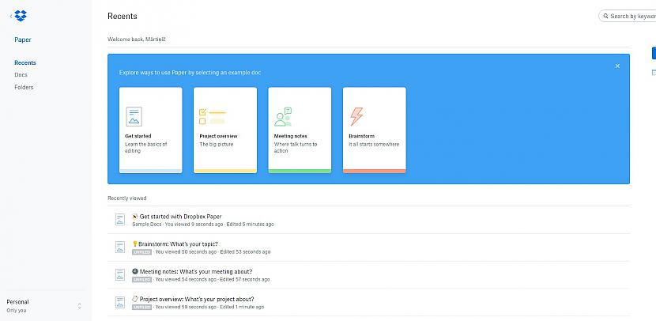The height and width of the screenshot is (321, 656).
Task: Click doc icon beside Meeting notes: What's your meeting about?
Action: [120, 275]
